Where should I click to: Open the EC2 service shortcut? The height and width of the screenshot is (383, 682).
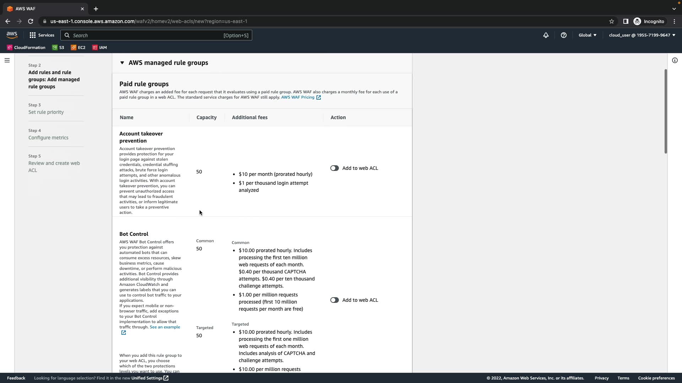pos(78,48)
